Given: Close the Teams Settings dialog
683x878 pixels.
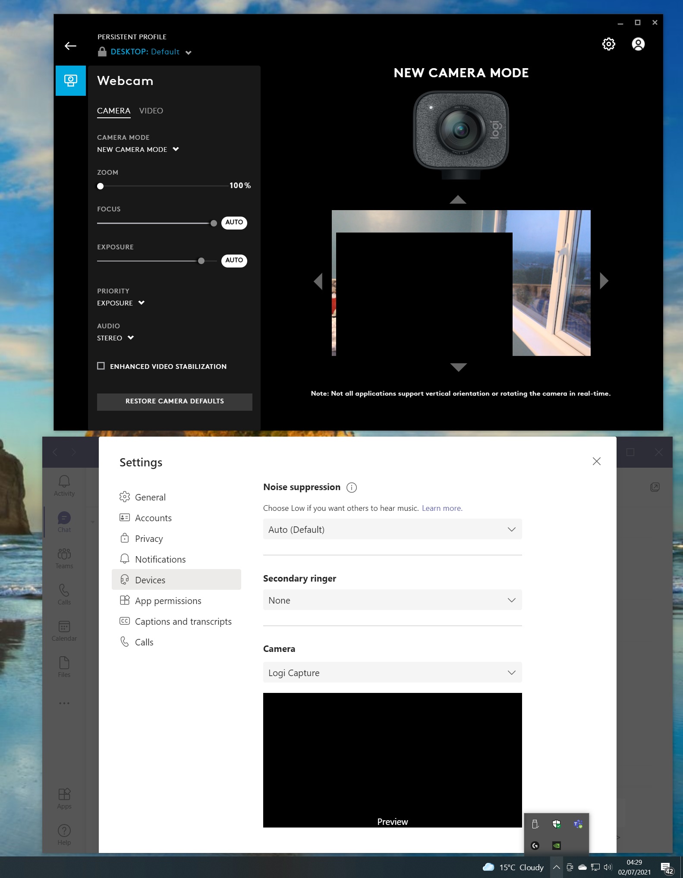Looking at the screenshot, I should (x=597, y=461).
